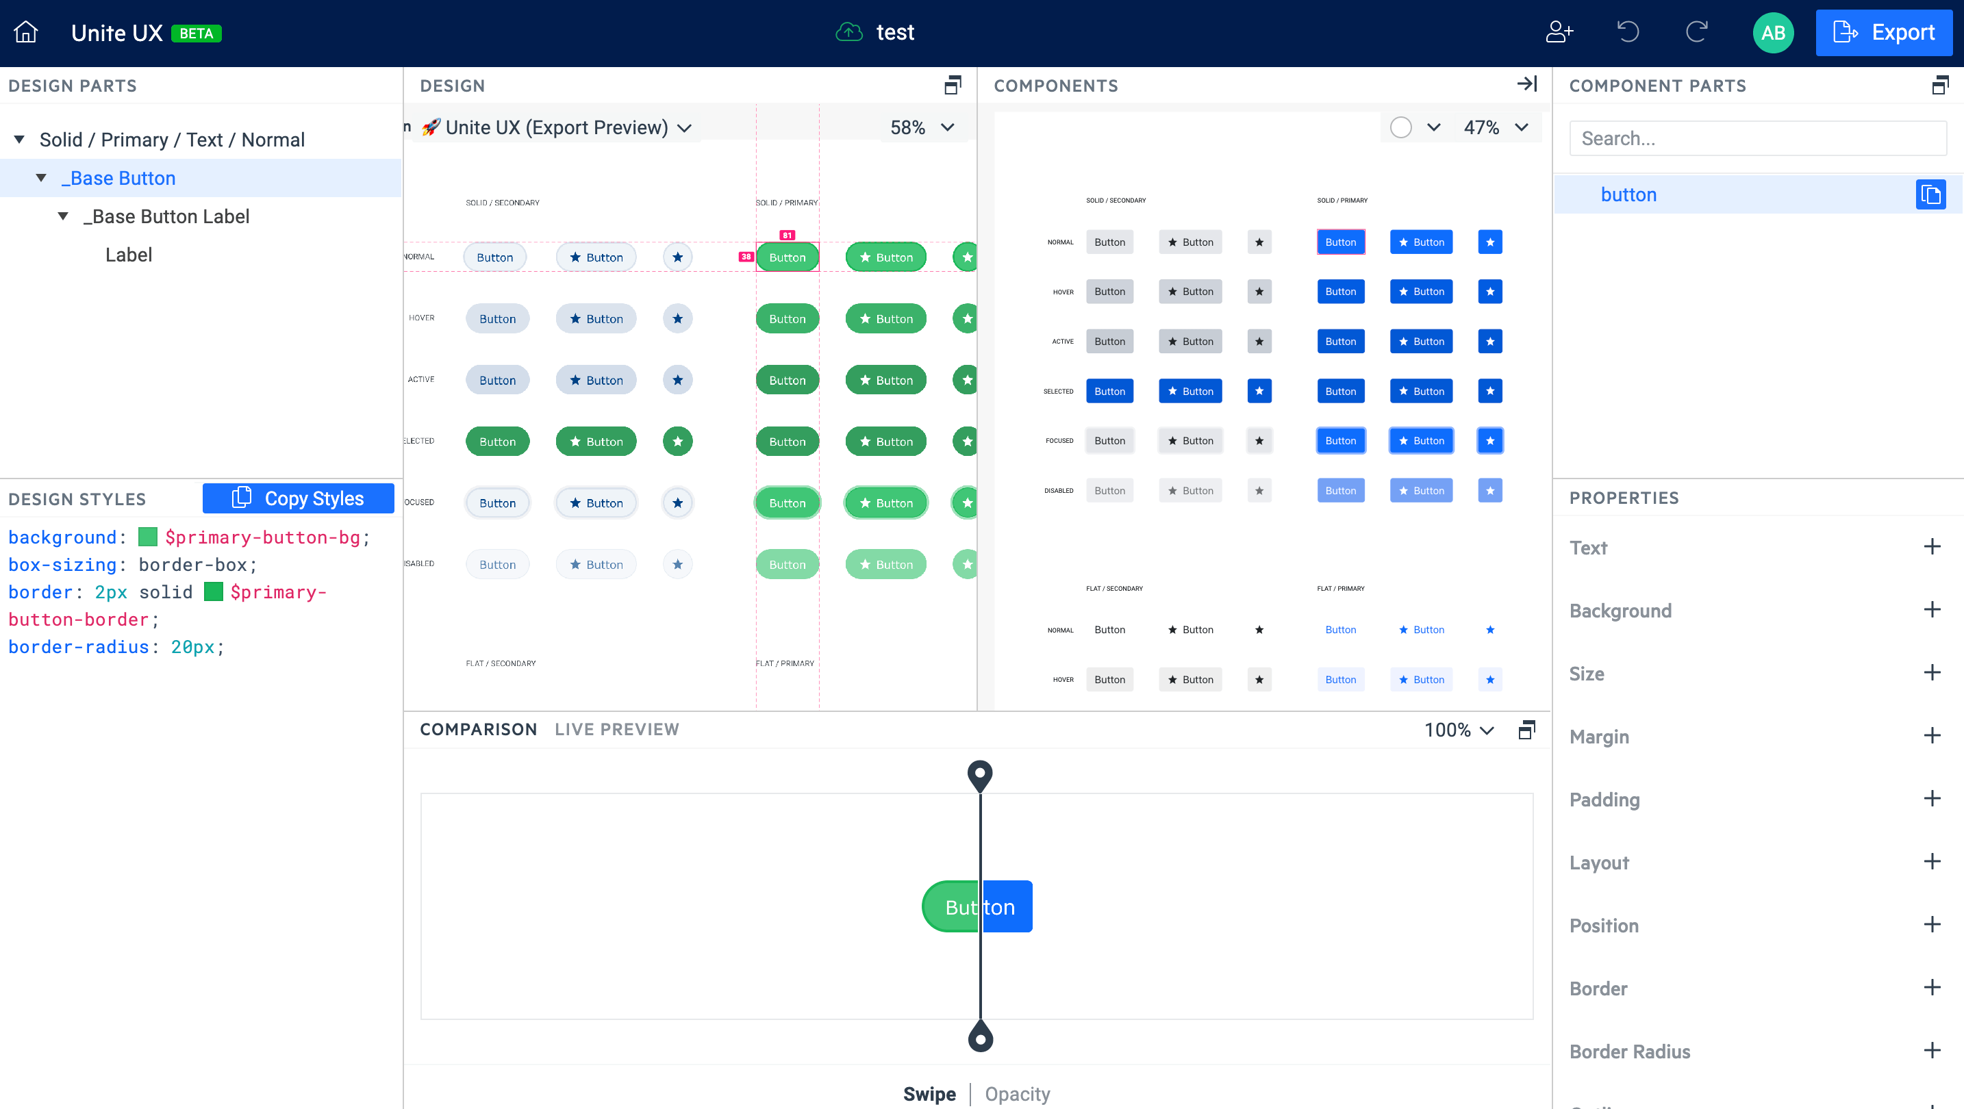Copy the button component part
The height and width of the screenshot is (1109, 1964).
[x=1930, y=194]
